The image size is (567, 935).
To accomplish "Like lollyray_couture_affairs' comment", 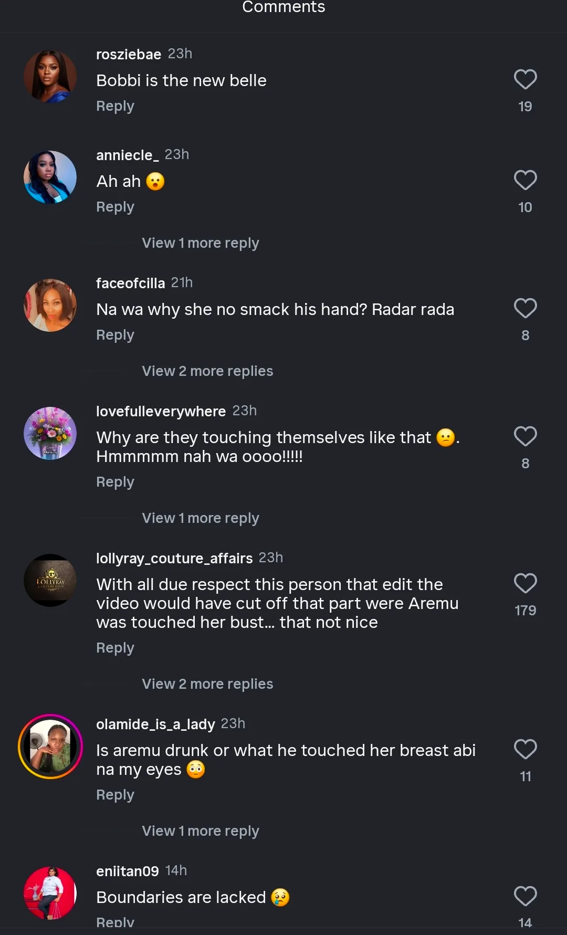I will pos(525,584).
